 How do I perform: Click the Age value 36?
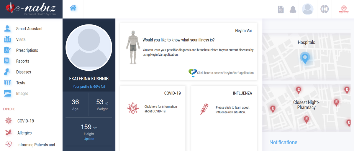[75, 102]
